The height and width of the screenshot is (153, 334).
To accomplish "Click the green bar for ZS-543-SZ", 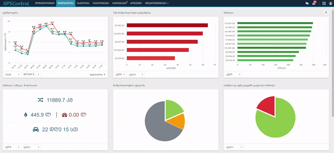I will pyautogui.click(x=265, y=60).
